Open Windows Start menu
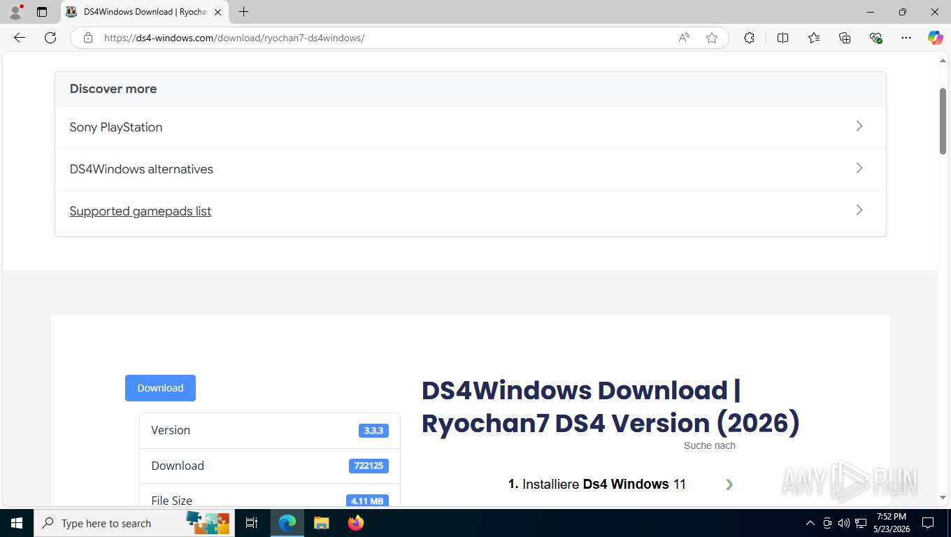 [16, 523]
